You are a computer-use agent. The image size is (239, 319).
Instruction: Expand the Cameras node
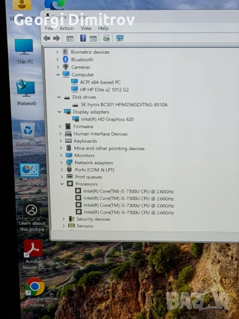[58, 67]
